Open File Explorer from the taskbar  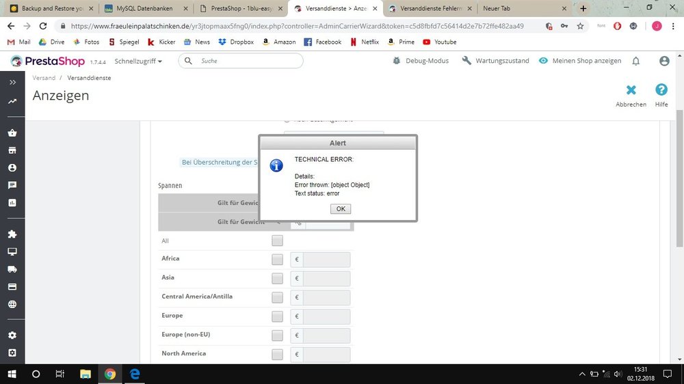tap(85, 374)
